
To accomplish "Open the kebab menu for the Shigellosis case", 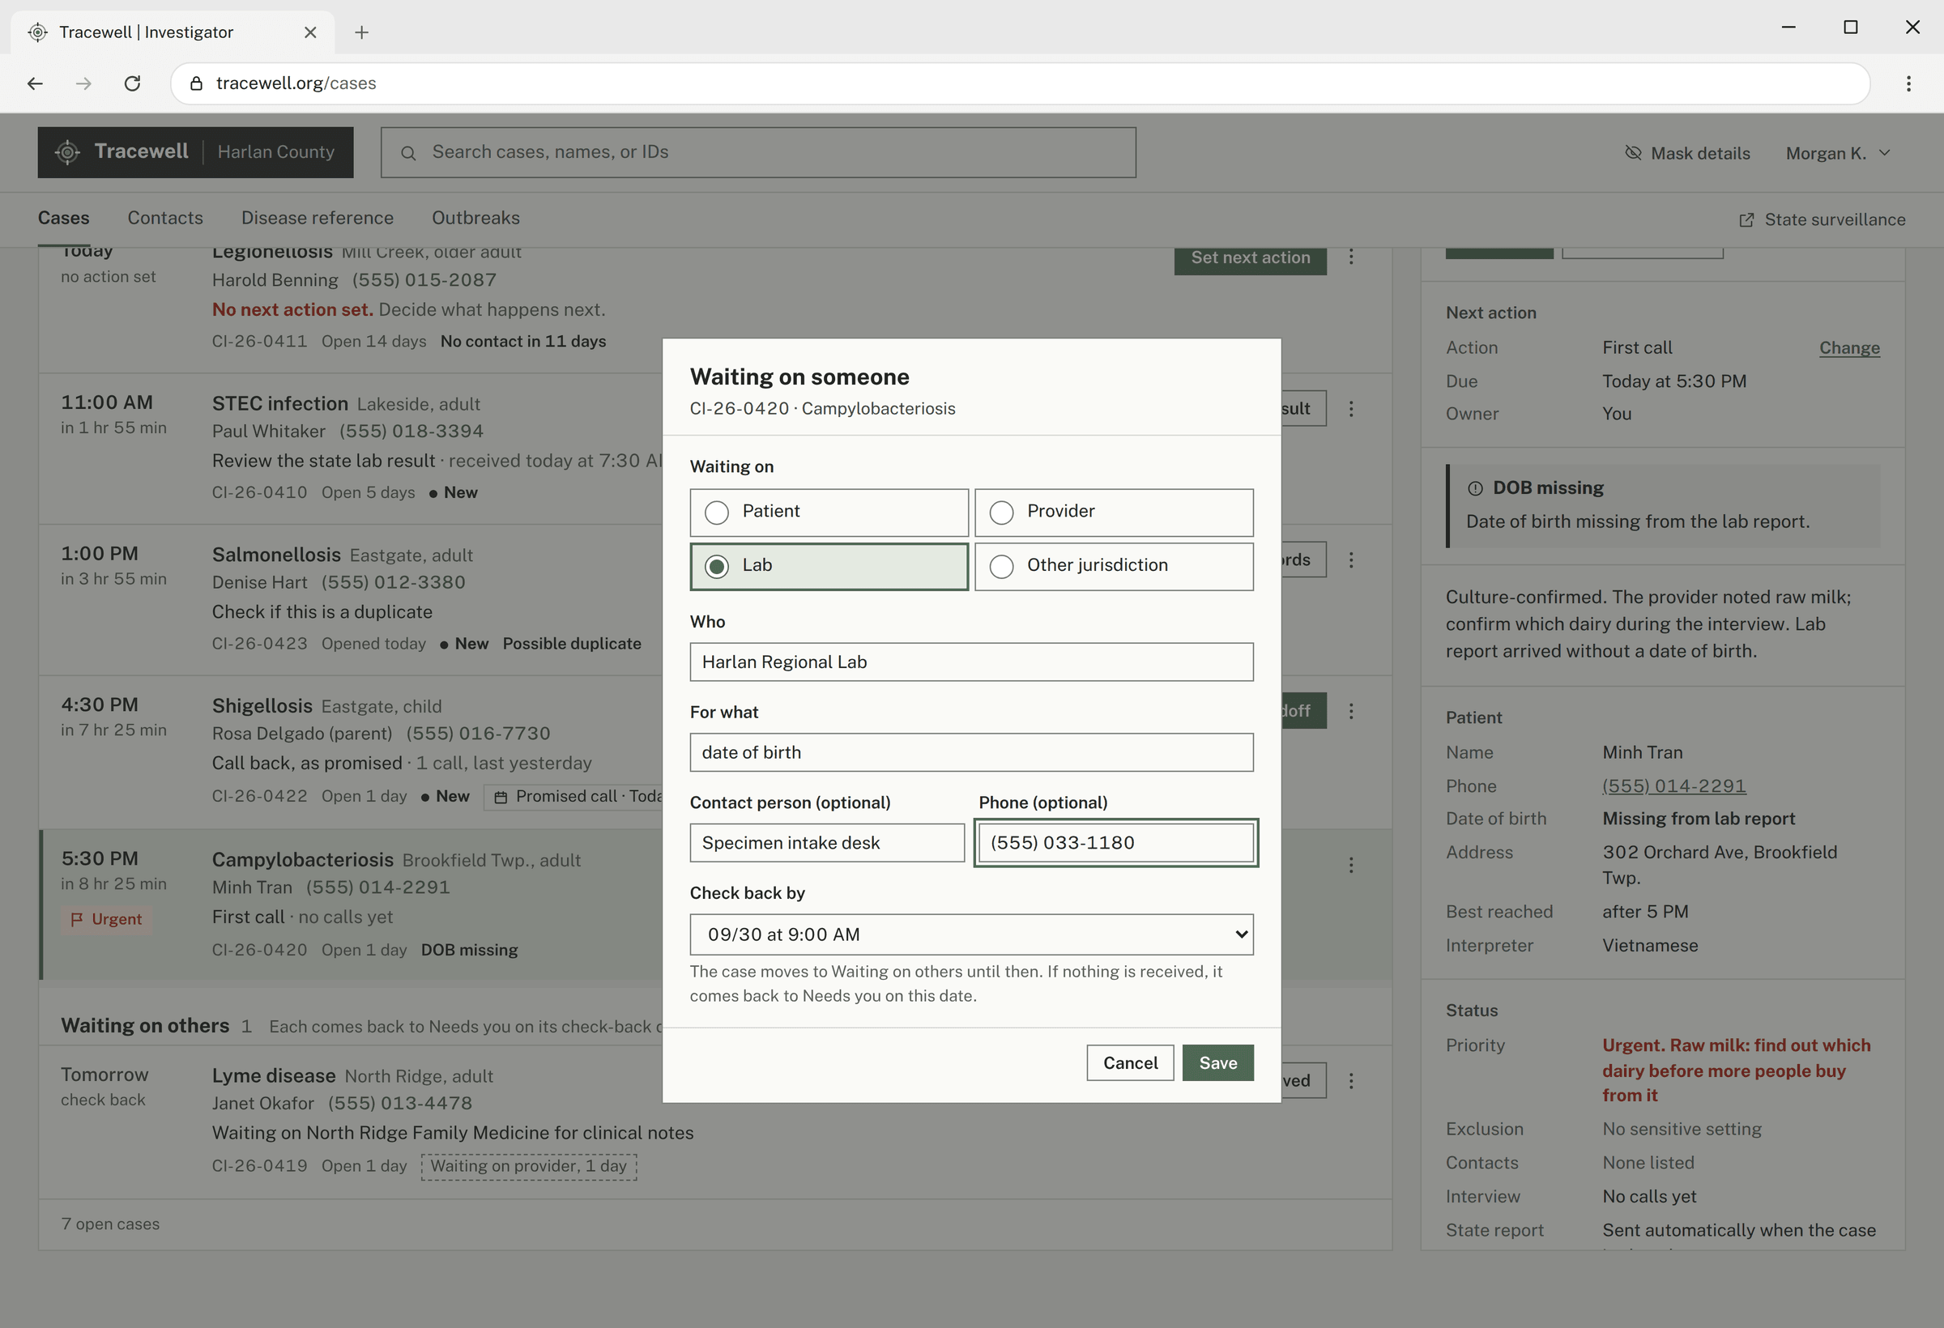I will pyautogui.click(x=1351, y=712).
